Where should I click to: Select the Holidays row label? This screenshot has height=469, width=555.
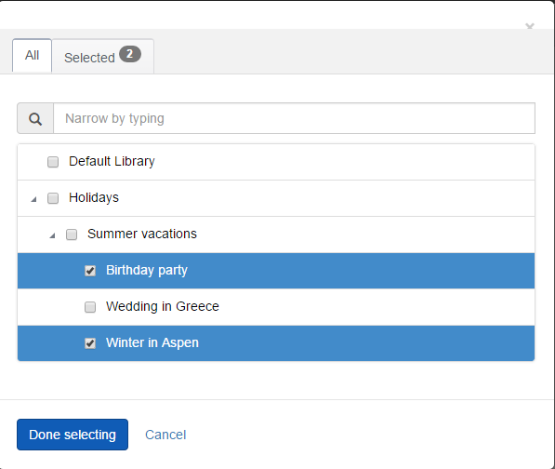point(94,197)
